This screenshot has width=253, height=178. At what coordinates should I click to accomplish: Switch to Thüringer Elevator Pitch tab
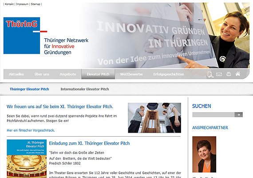[x=29, y=89]
